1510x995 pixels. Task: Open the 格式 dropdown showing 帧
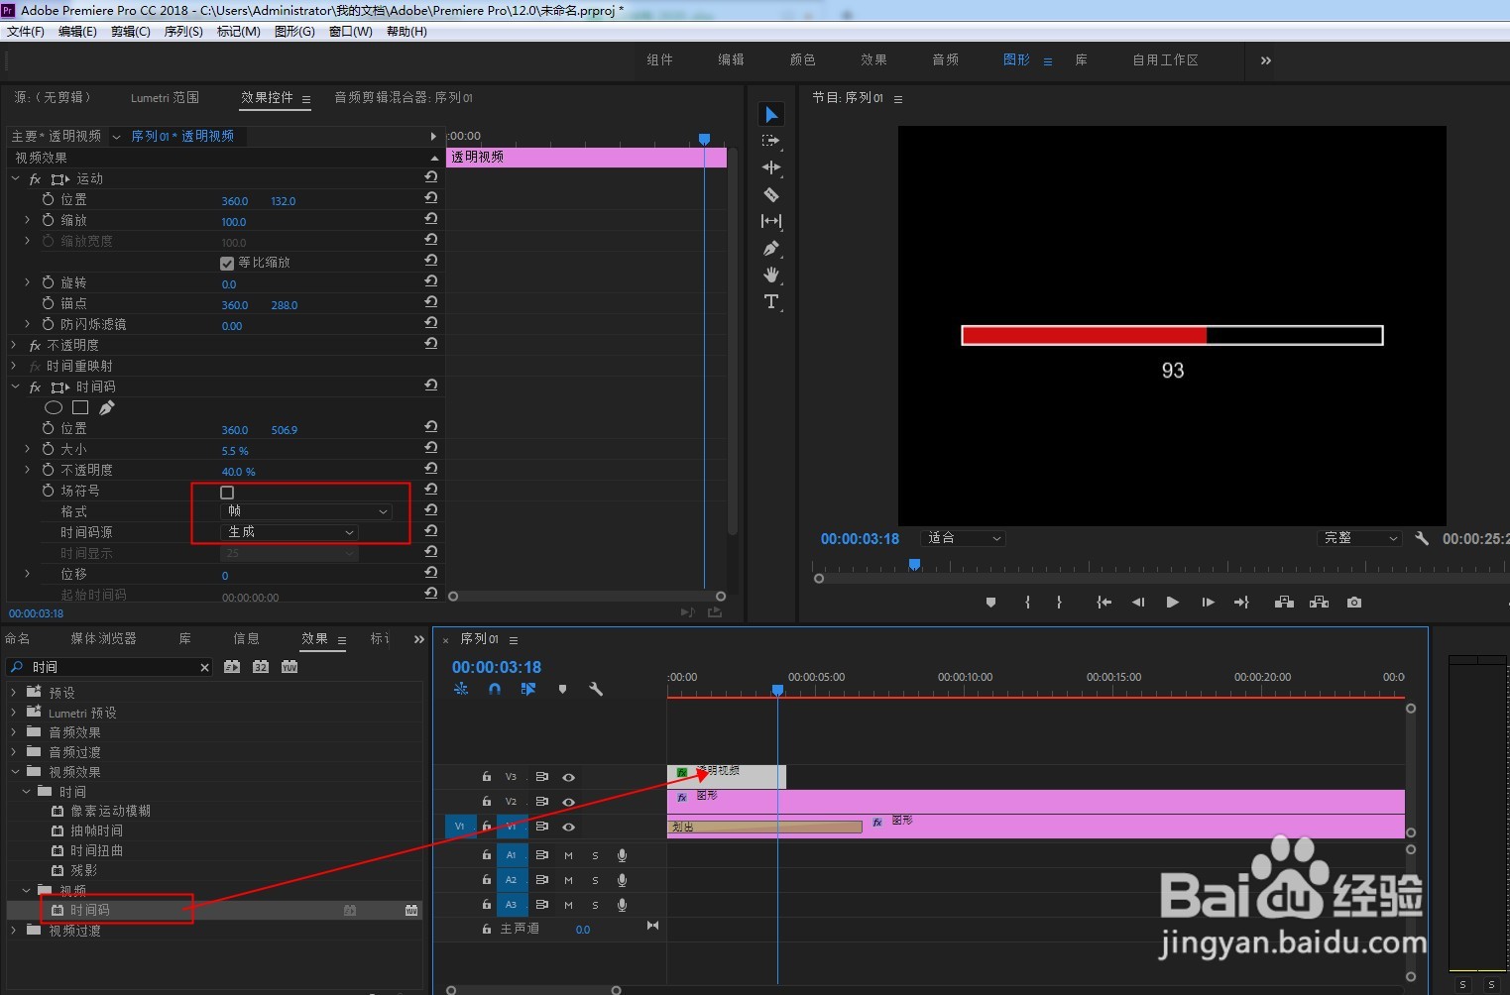point(306,511)
